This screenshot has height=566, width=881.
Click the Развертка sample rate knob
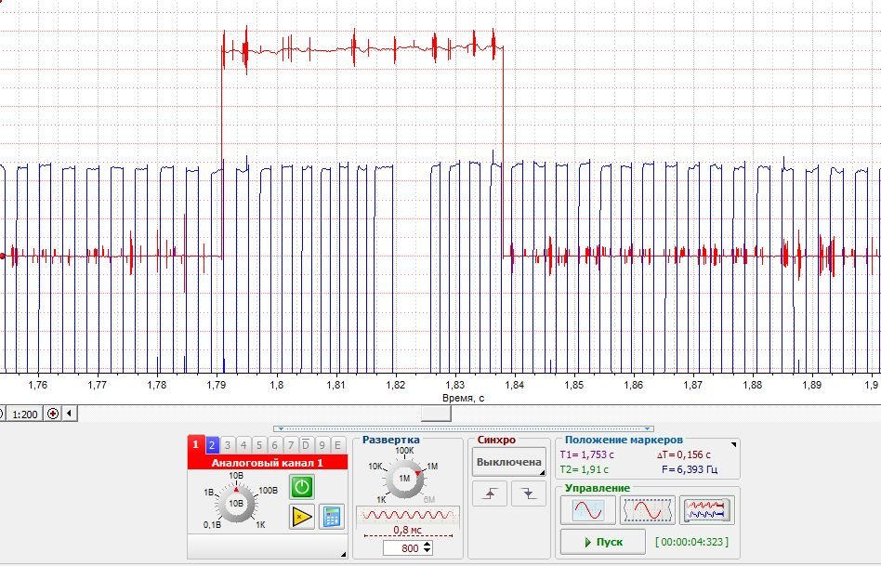coord(404,478)
